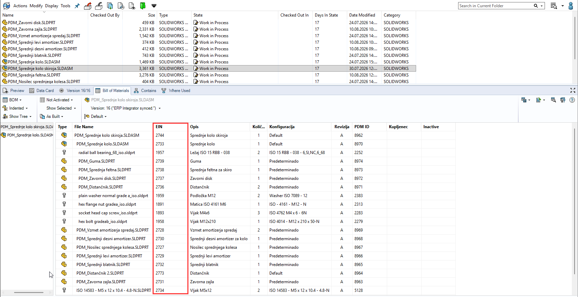Viewport: 578px width, 297px height.
Task: Click the expand panel icon at tab bar right
Action: click(573, 90)
